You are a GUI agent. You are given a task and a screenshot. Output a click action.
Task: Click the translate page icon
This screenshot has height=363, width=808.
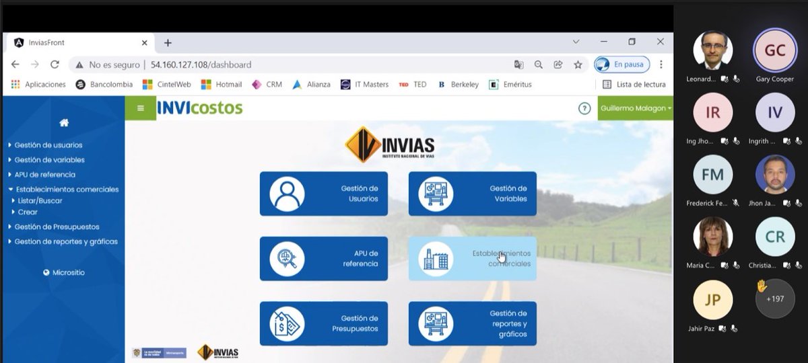click(x=518, y=65)
